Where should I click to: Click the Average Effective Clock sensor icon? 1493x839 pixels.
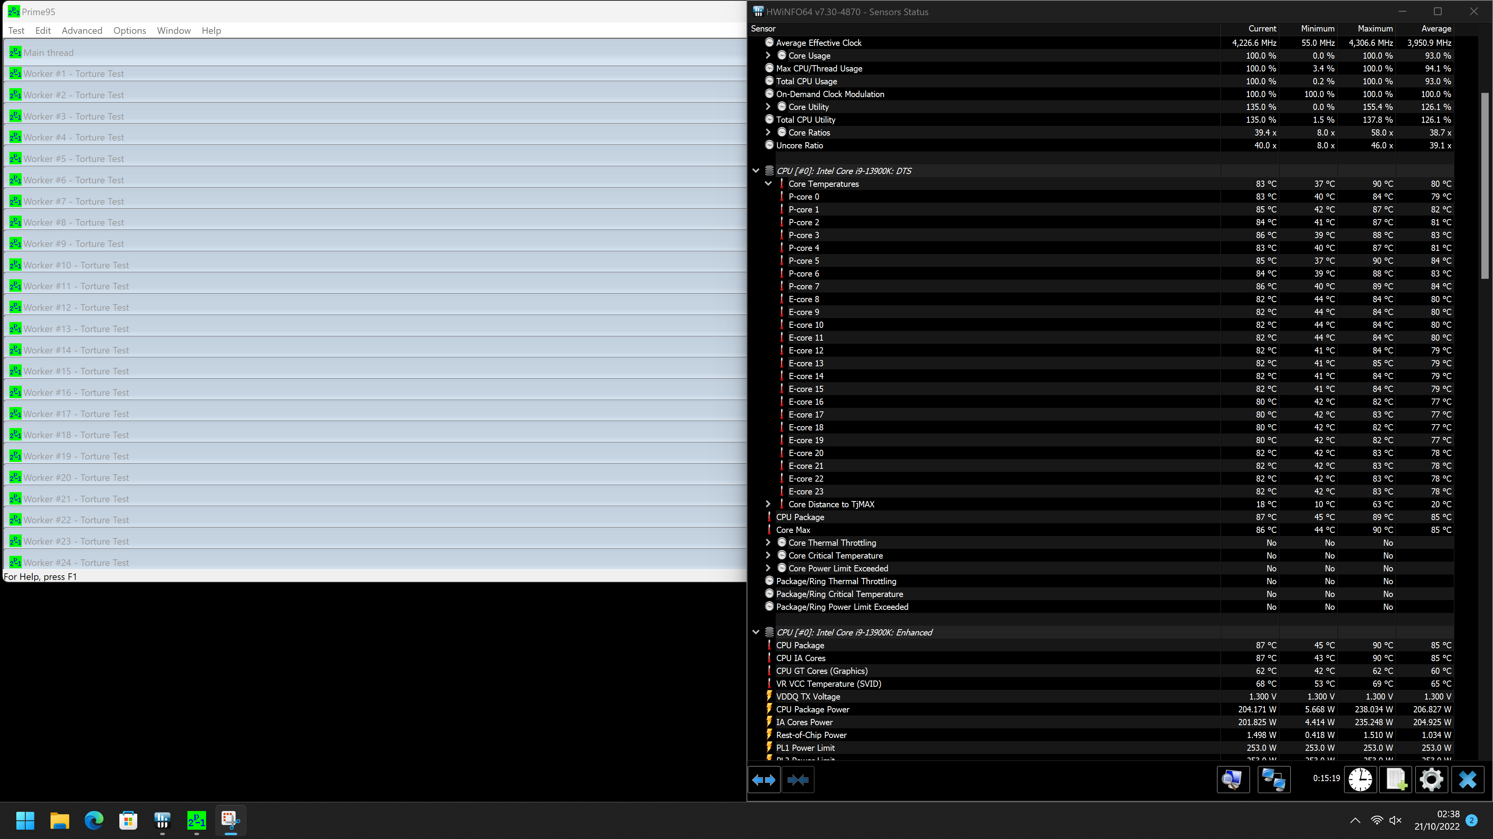click(x=770, y=42)
